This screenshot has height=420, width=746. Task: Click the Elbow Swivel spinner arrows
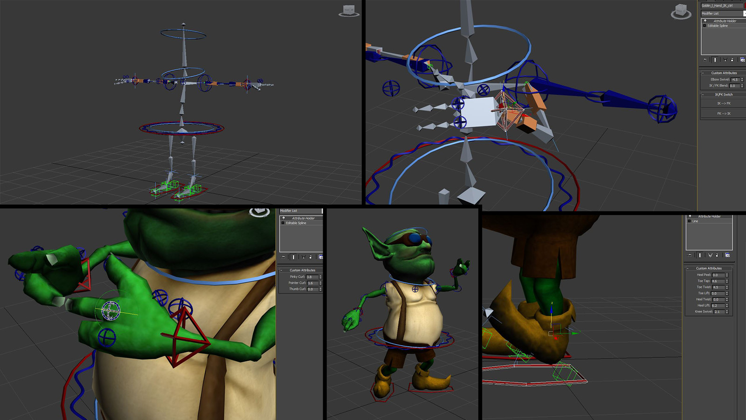click(x=742, y=80)
